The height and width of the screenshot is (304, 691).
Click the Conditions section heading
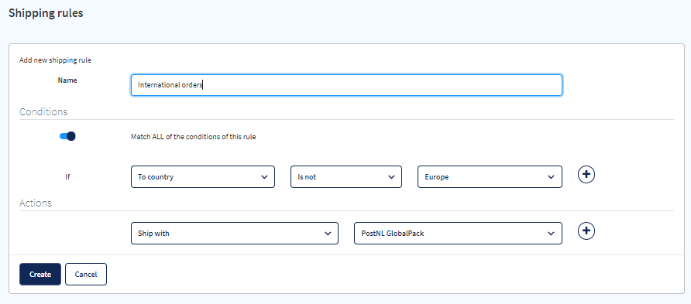tap(43, 111)
